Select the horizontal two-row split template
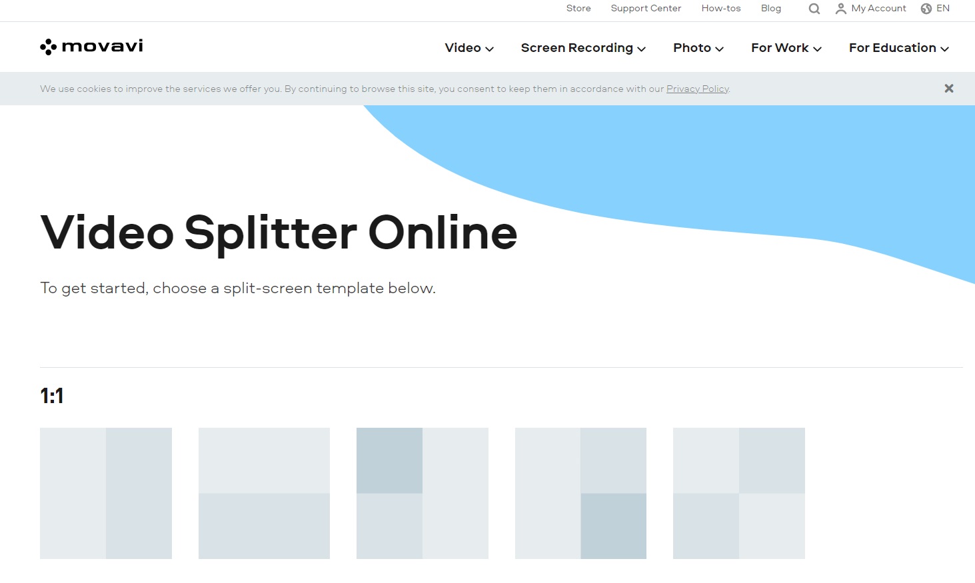The height and width of the screenshot is (583, 975). (263, 493)
